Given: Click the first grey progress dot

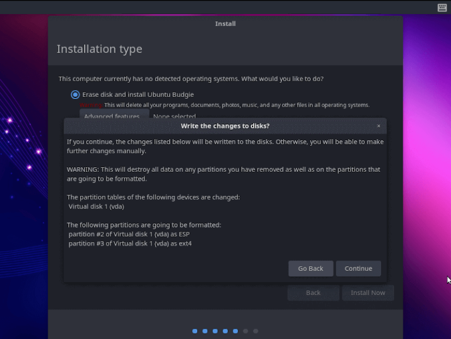Looking at the screenshot, I should tap(245, 331).
